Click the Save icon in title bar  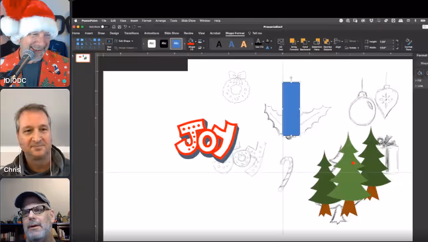[119, 27]
